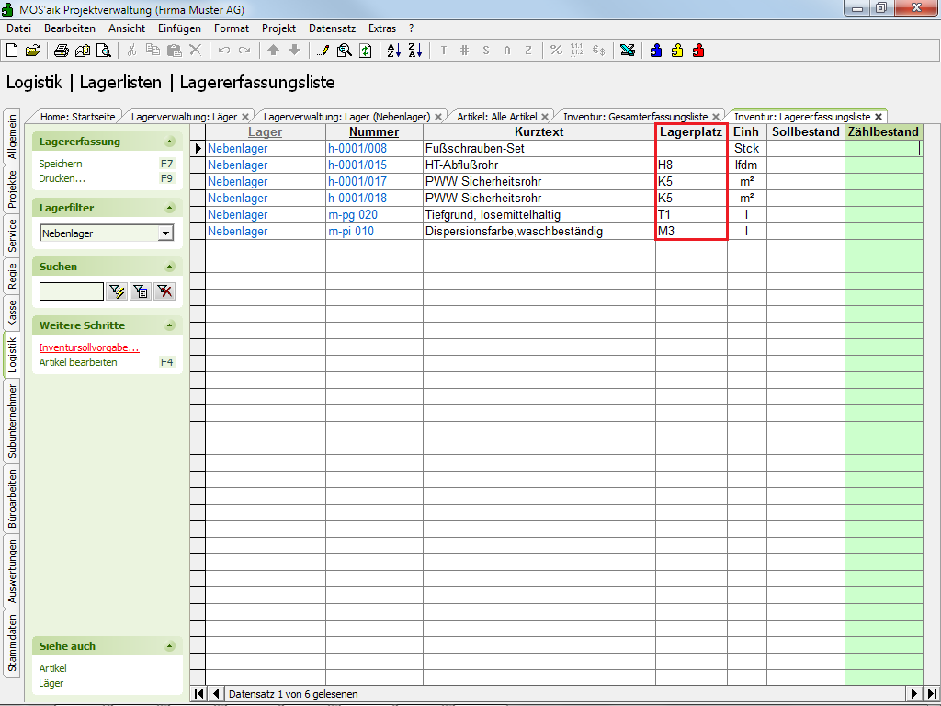Click the Undo arrow icon
Viewport: 941px width, 706px height.
(224, 51)
